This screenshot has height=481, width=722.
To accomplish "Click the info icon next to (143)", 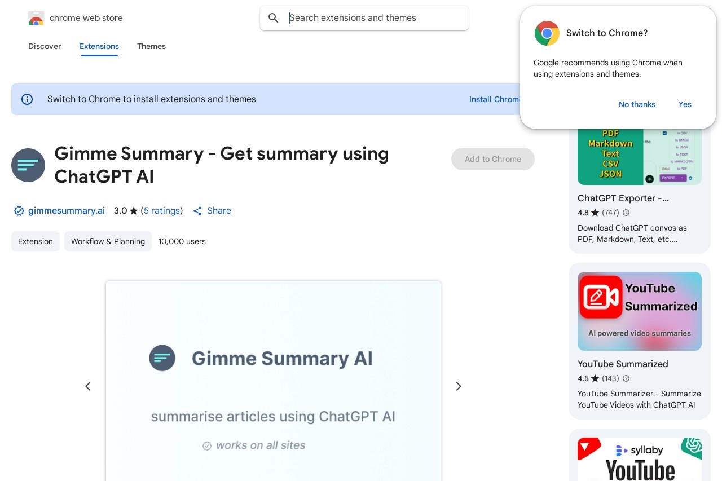I will (x=626, y=378).
